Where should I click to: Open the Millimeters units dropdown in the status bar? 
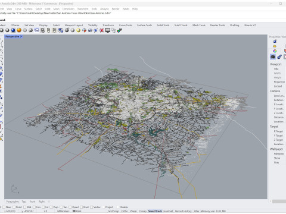(x=63, y=211)
